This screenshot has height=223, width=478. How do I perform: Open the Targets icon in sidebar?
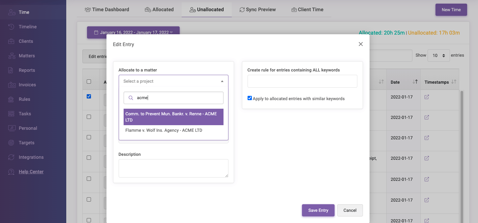(x=11, y=143)
